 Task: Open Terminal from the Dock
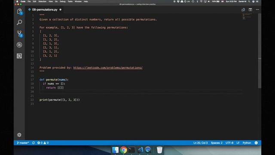pos(131,150)
